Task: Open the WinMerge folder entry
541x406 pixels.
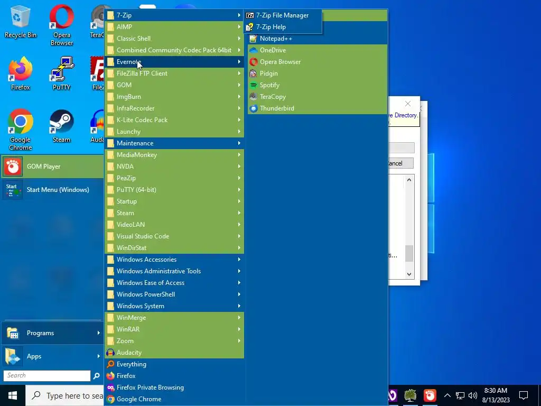Action: point(174,318)
